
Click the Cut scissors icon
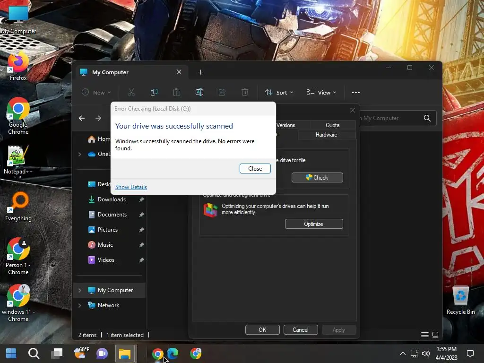131,92
